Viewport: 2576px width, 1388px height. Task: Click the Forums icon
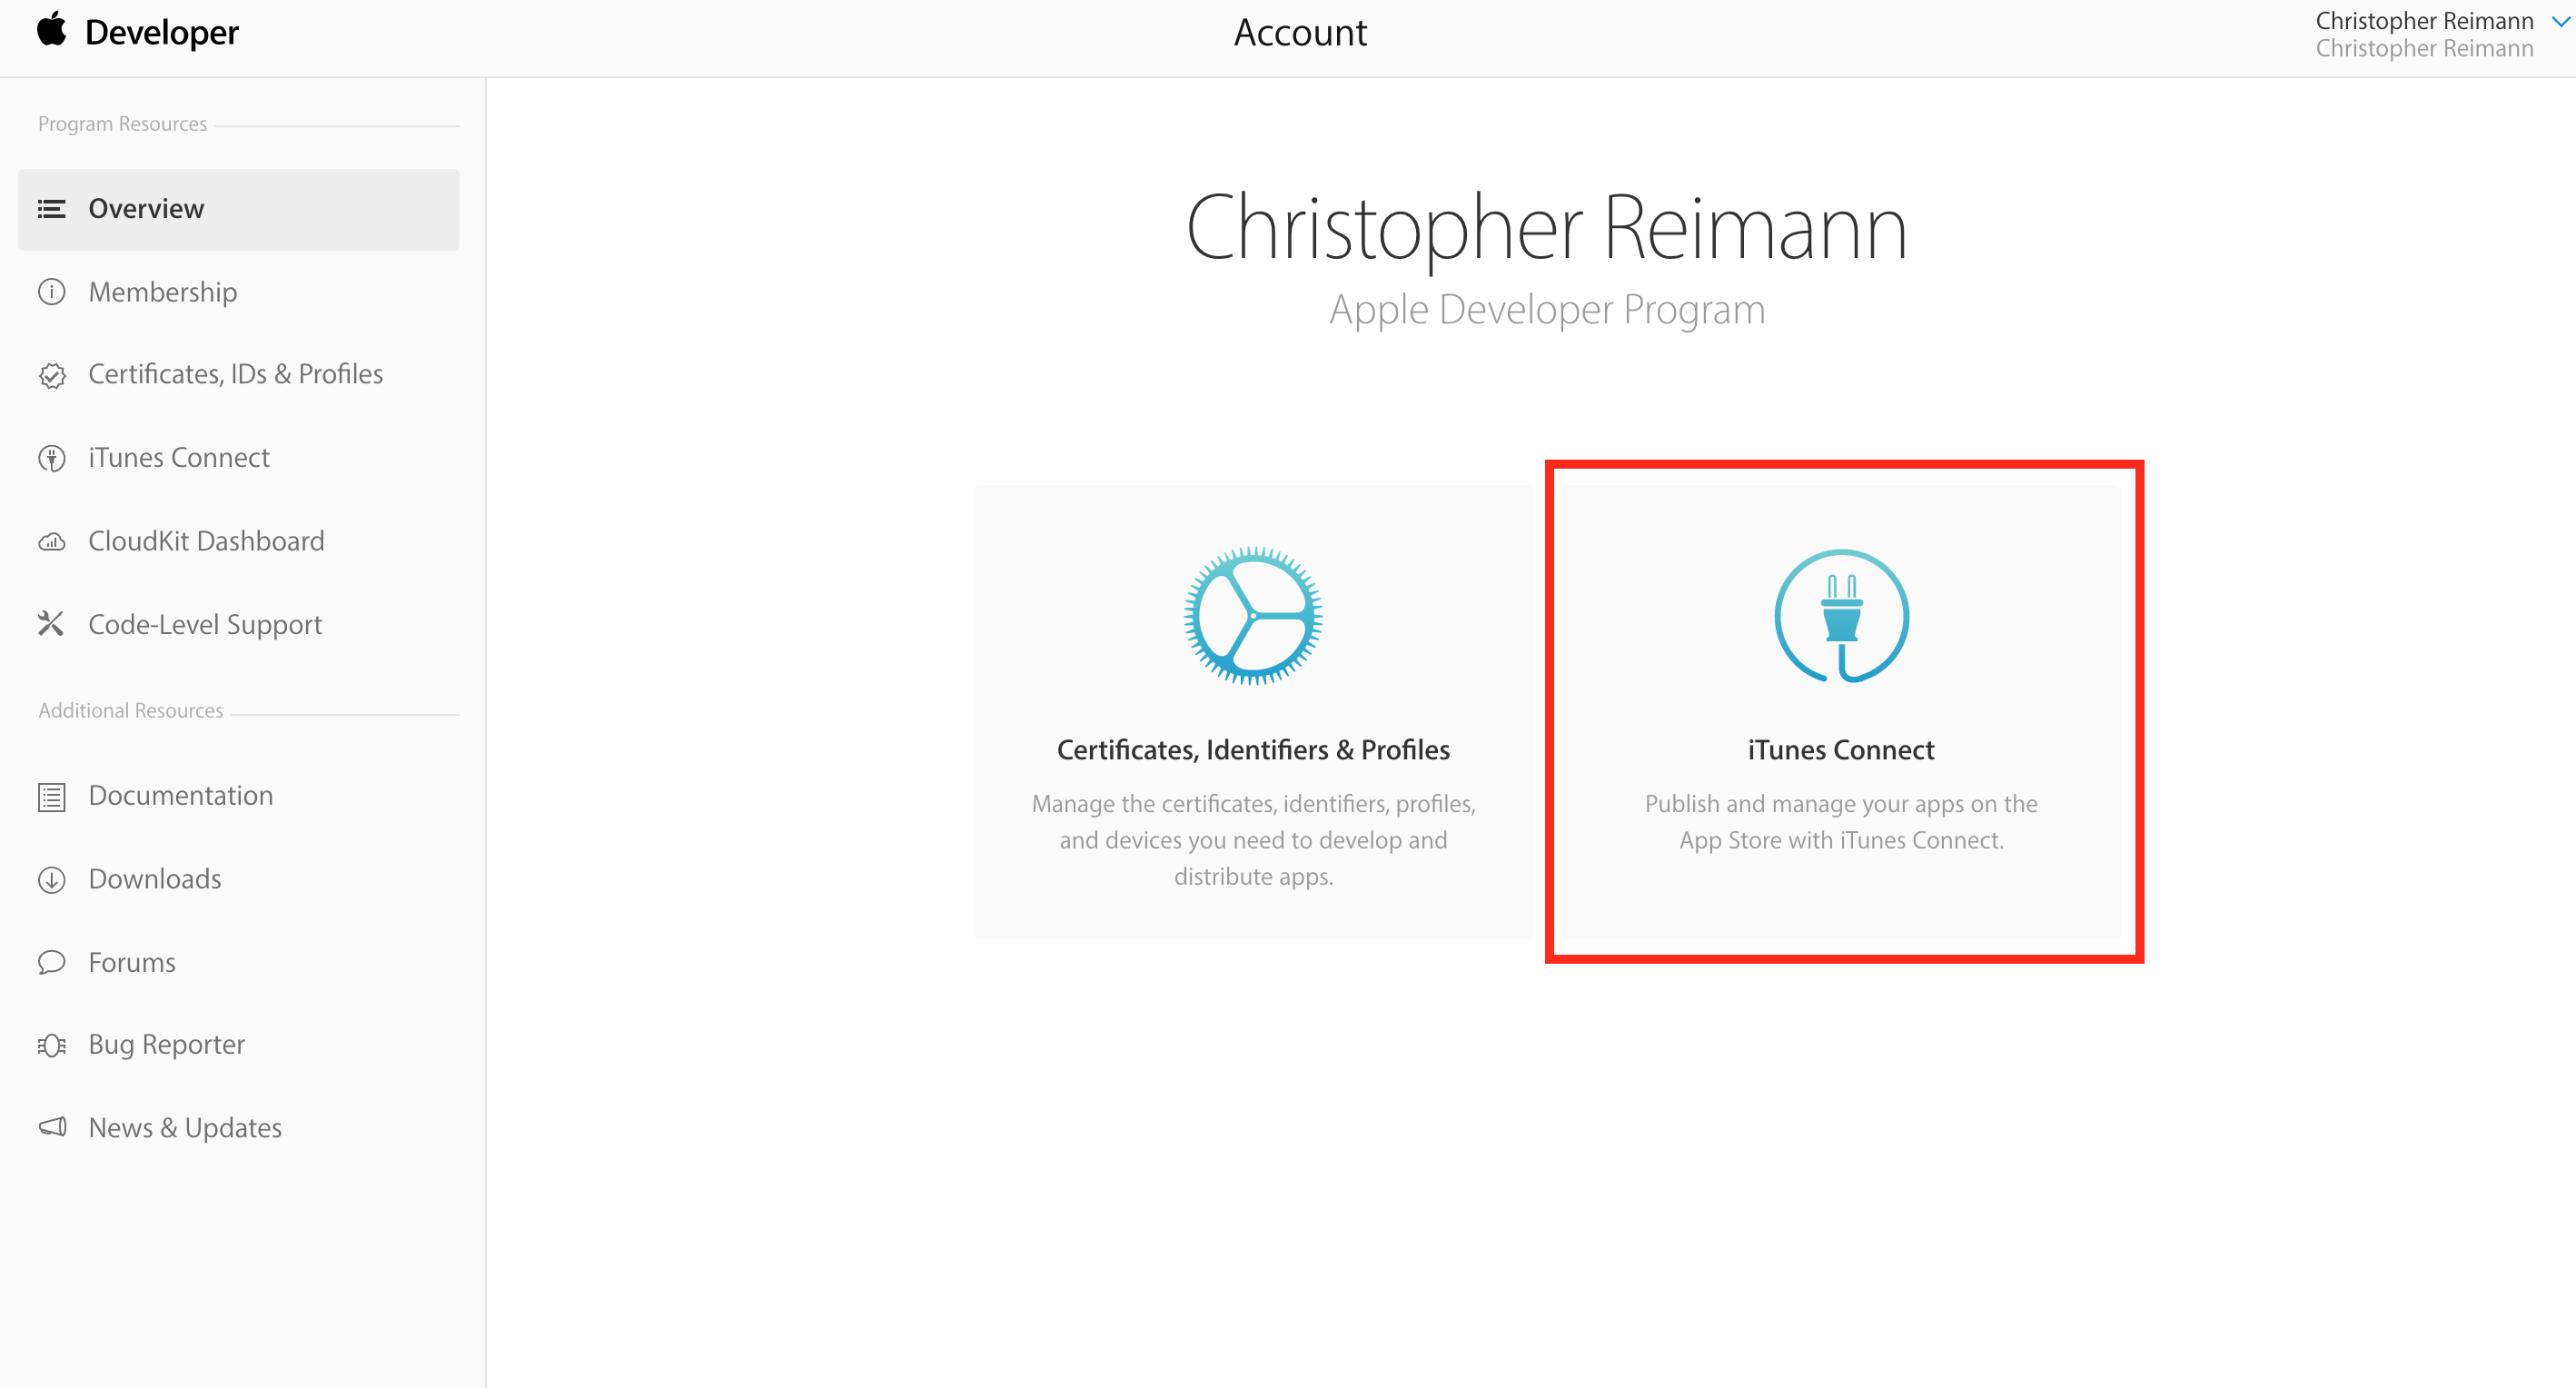(51, 961)
